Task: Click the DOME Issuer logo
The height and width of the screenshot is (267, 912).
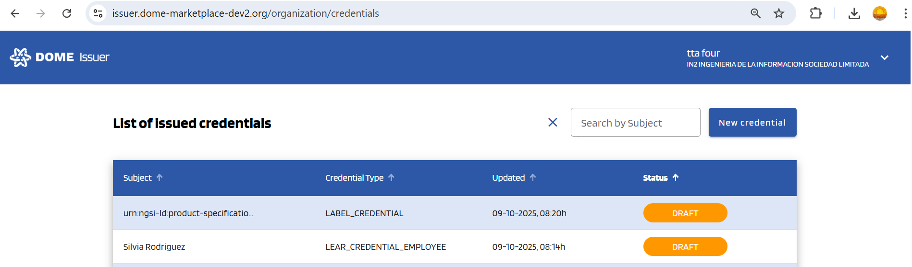Action: (60, 58)
